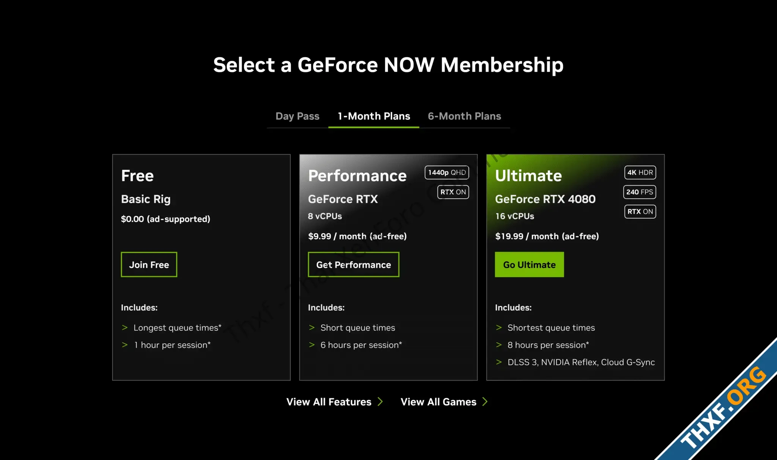Click the Performance plan title
Image resolution: width=777 pixels, height=460 pixels.
pyautogui.click(x=357, y=175)
